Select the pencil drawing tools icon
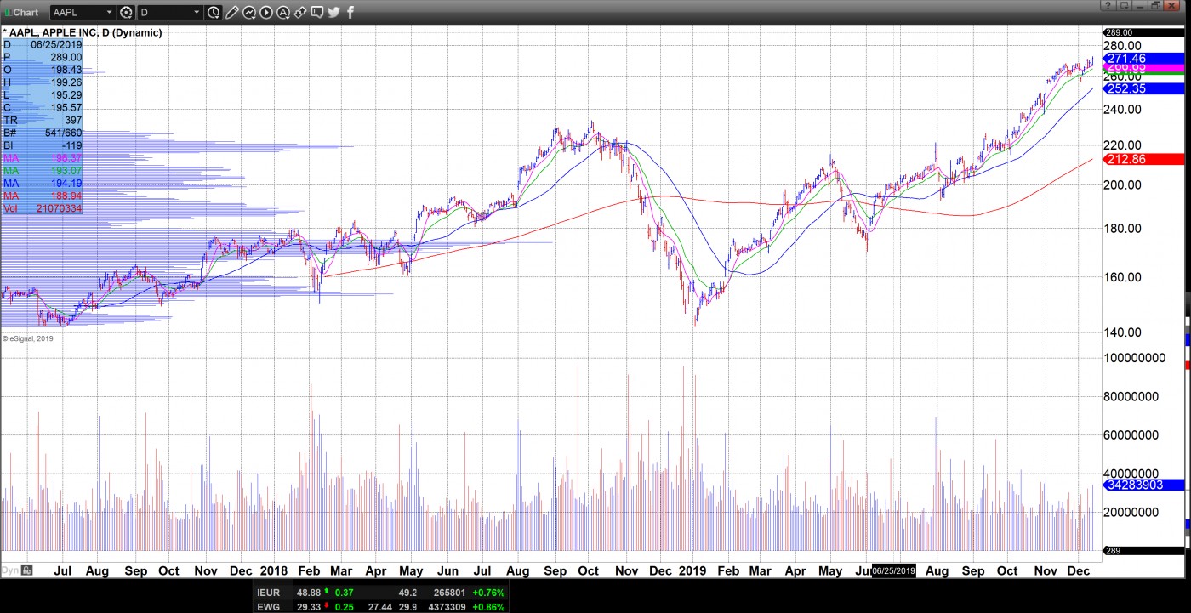The image size is (1191, 613). (x=231, y=12)
